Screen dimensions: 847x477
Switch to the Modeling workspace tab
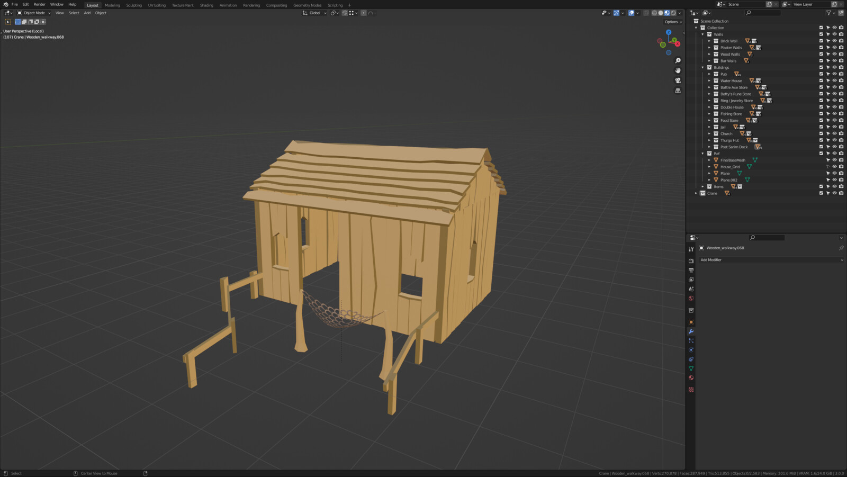pyautogui.click(x=112, y=5)
